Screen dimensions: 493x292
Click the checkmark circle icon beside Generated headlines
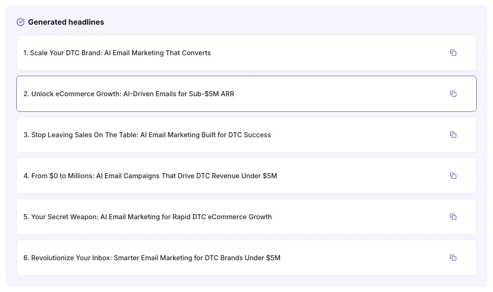click(21, 22)
